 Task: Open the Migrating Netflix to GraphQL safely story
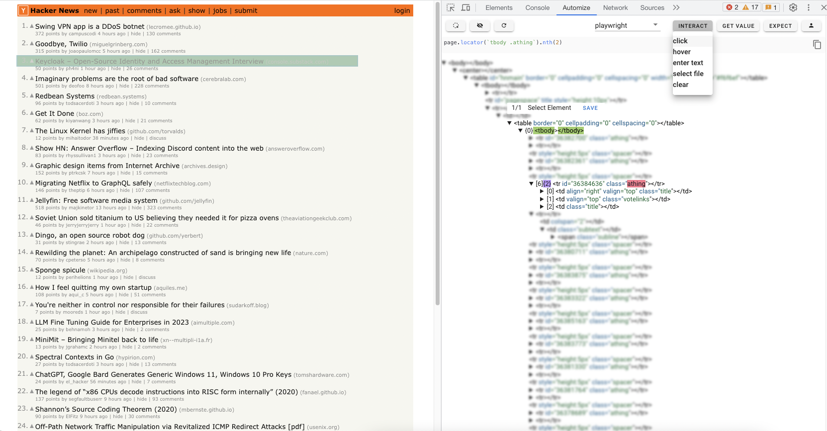pos(93,183)
